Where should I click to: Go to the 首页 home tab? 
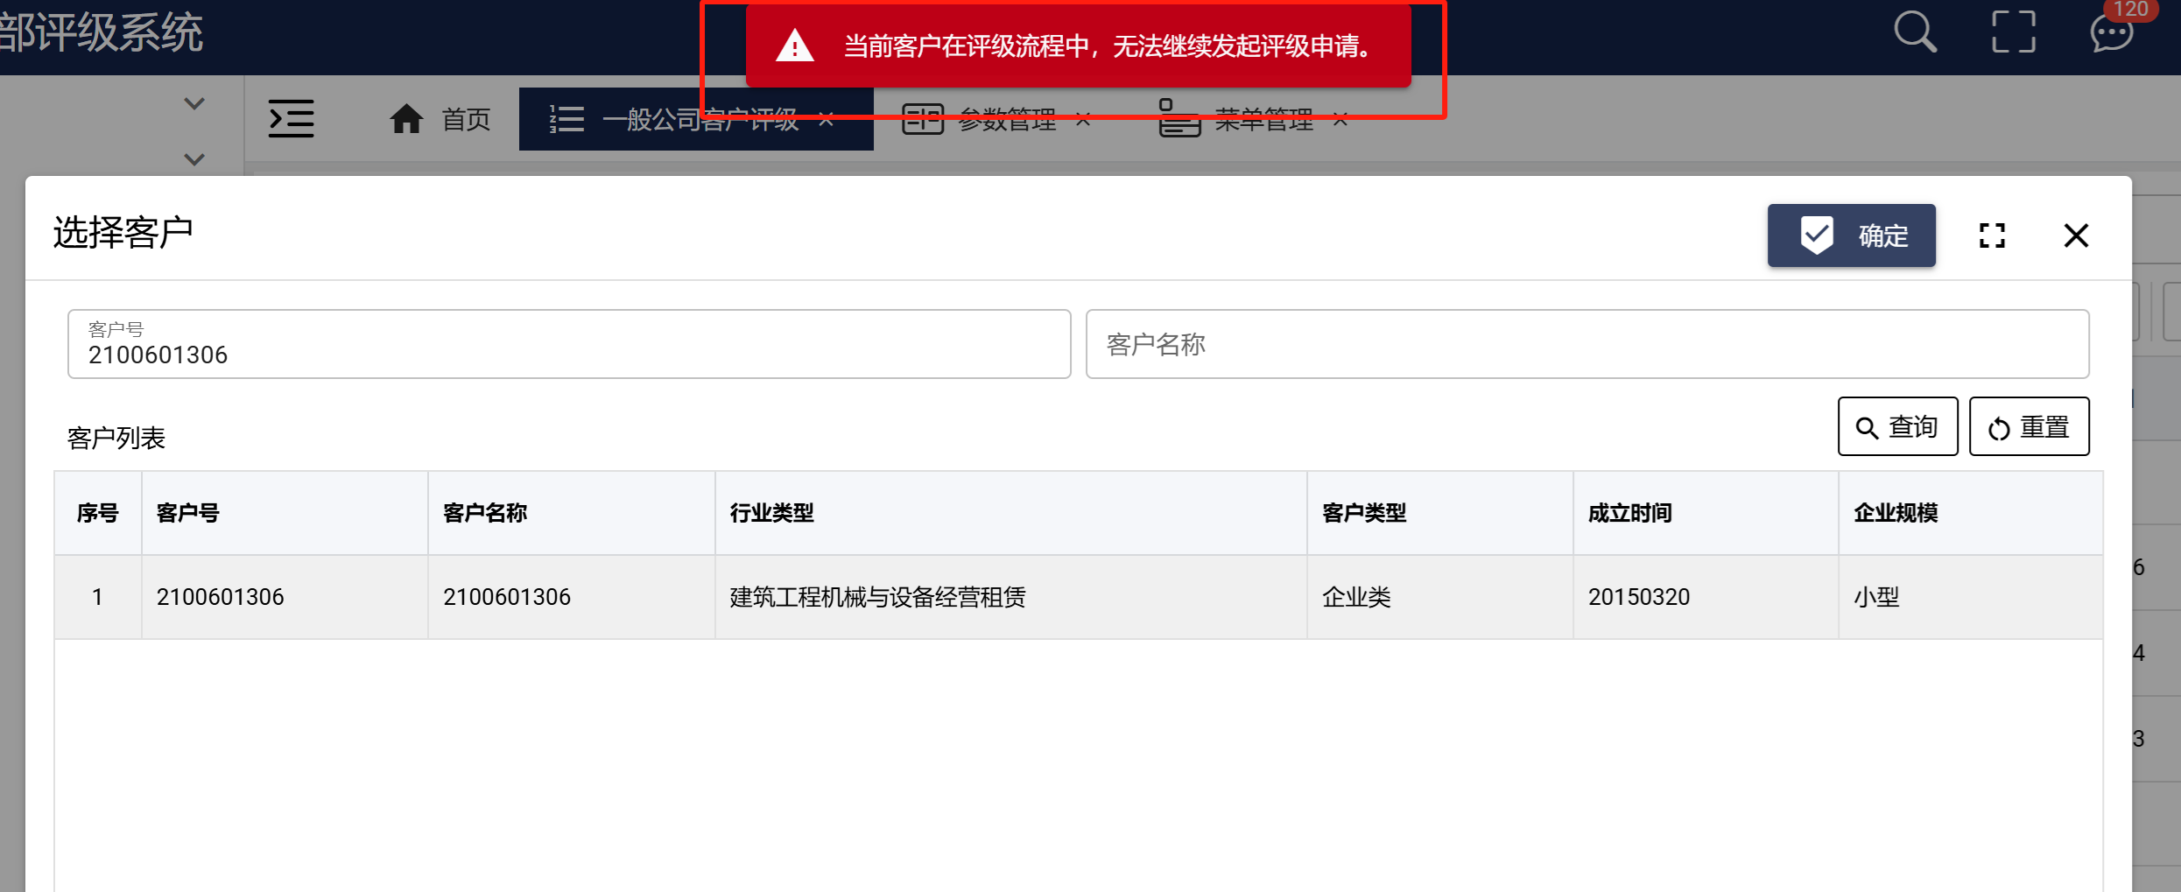coord(440,119)
